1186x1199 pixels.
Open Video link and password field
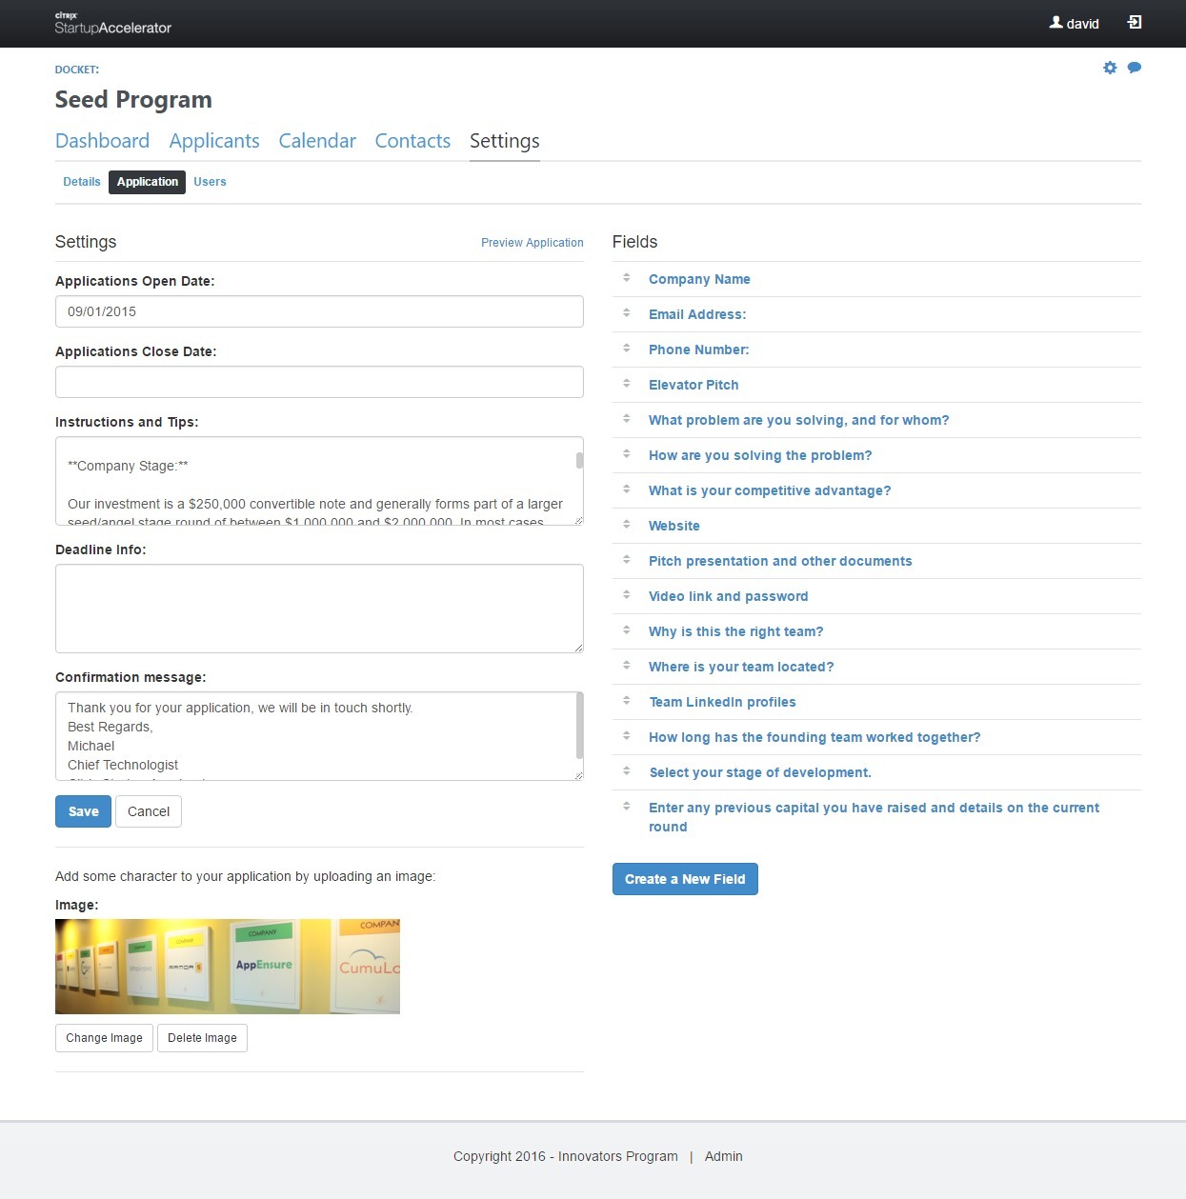point(728,596)
